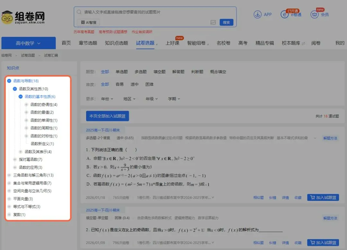This screenshot has width=347, height=250.
Task: Open the 知识点选题 tab
Action: click(116, 43)
